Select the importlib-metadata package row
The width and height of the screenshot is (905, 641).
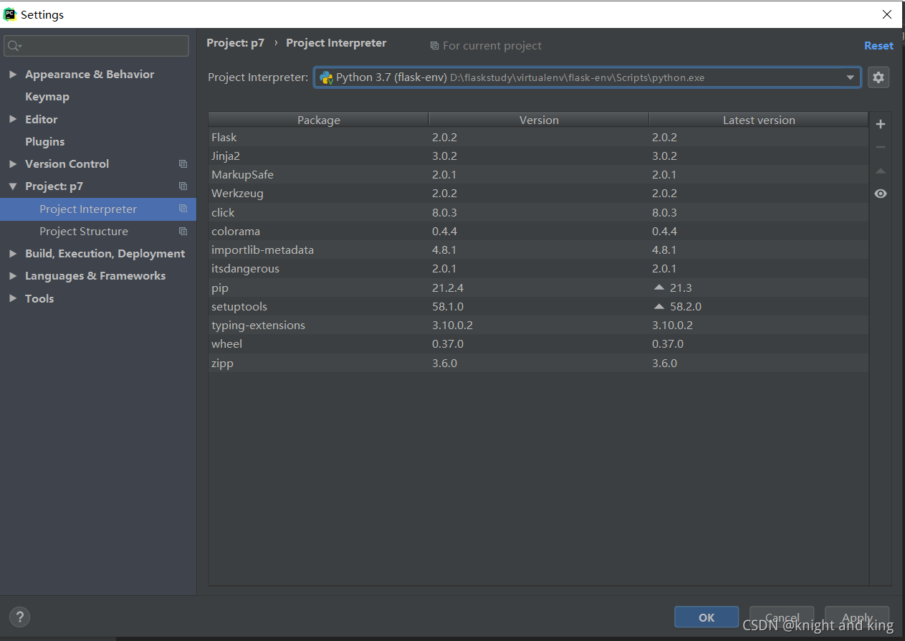[538, 250]
